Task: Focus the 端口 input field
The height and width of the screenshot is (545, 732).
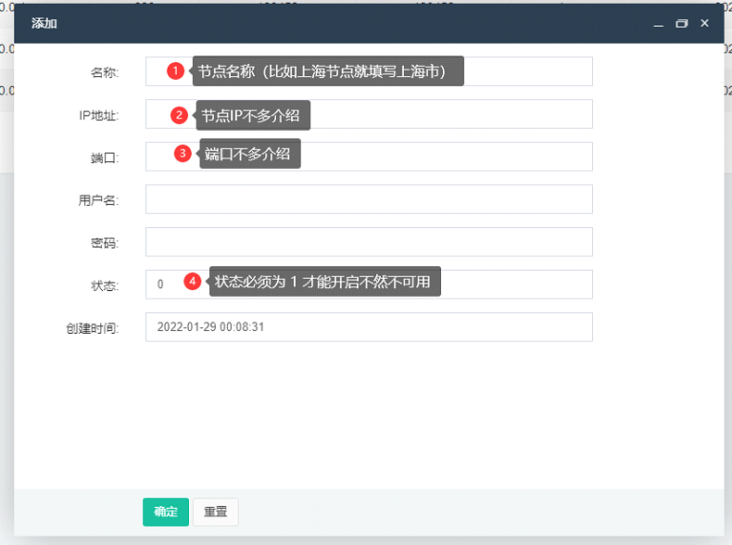Action: pyautogui.click(x=369, y=157)
